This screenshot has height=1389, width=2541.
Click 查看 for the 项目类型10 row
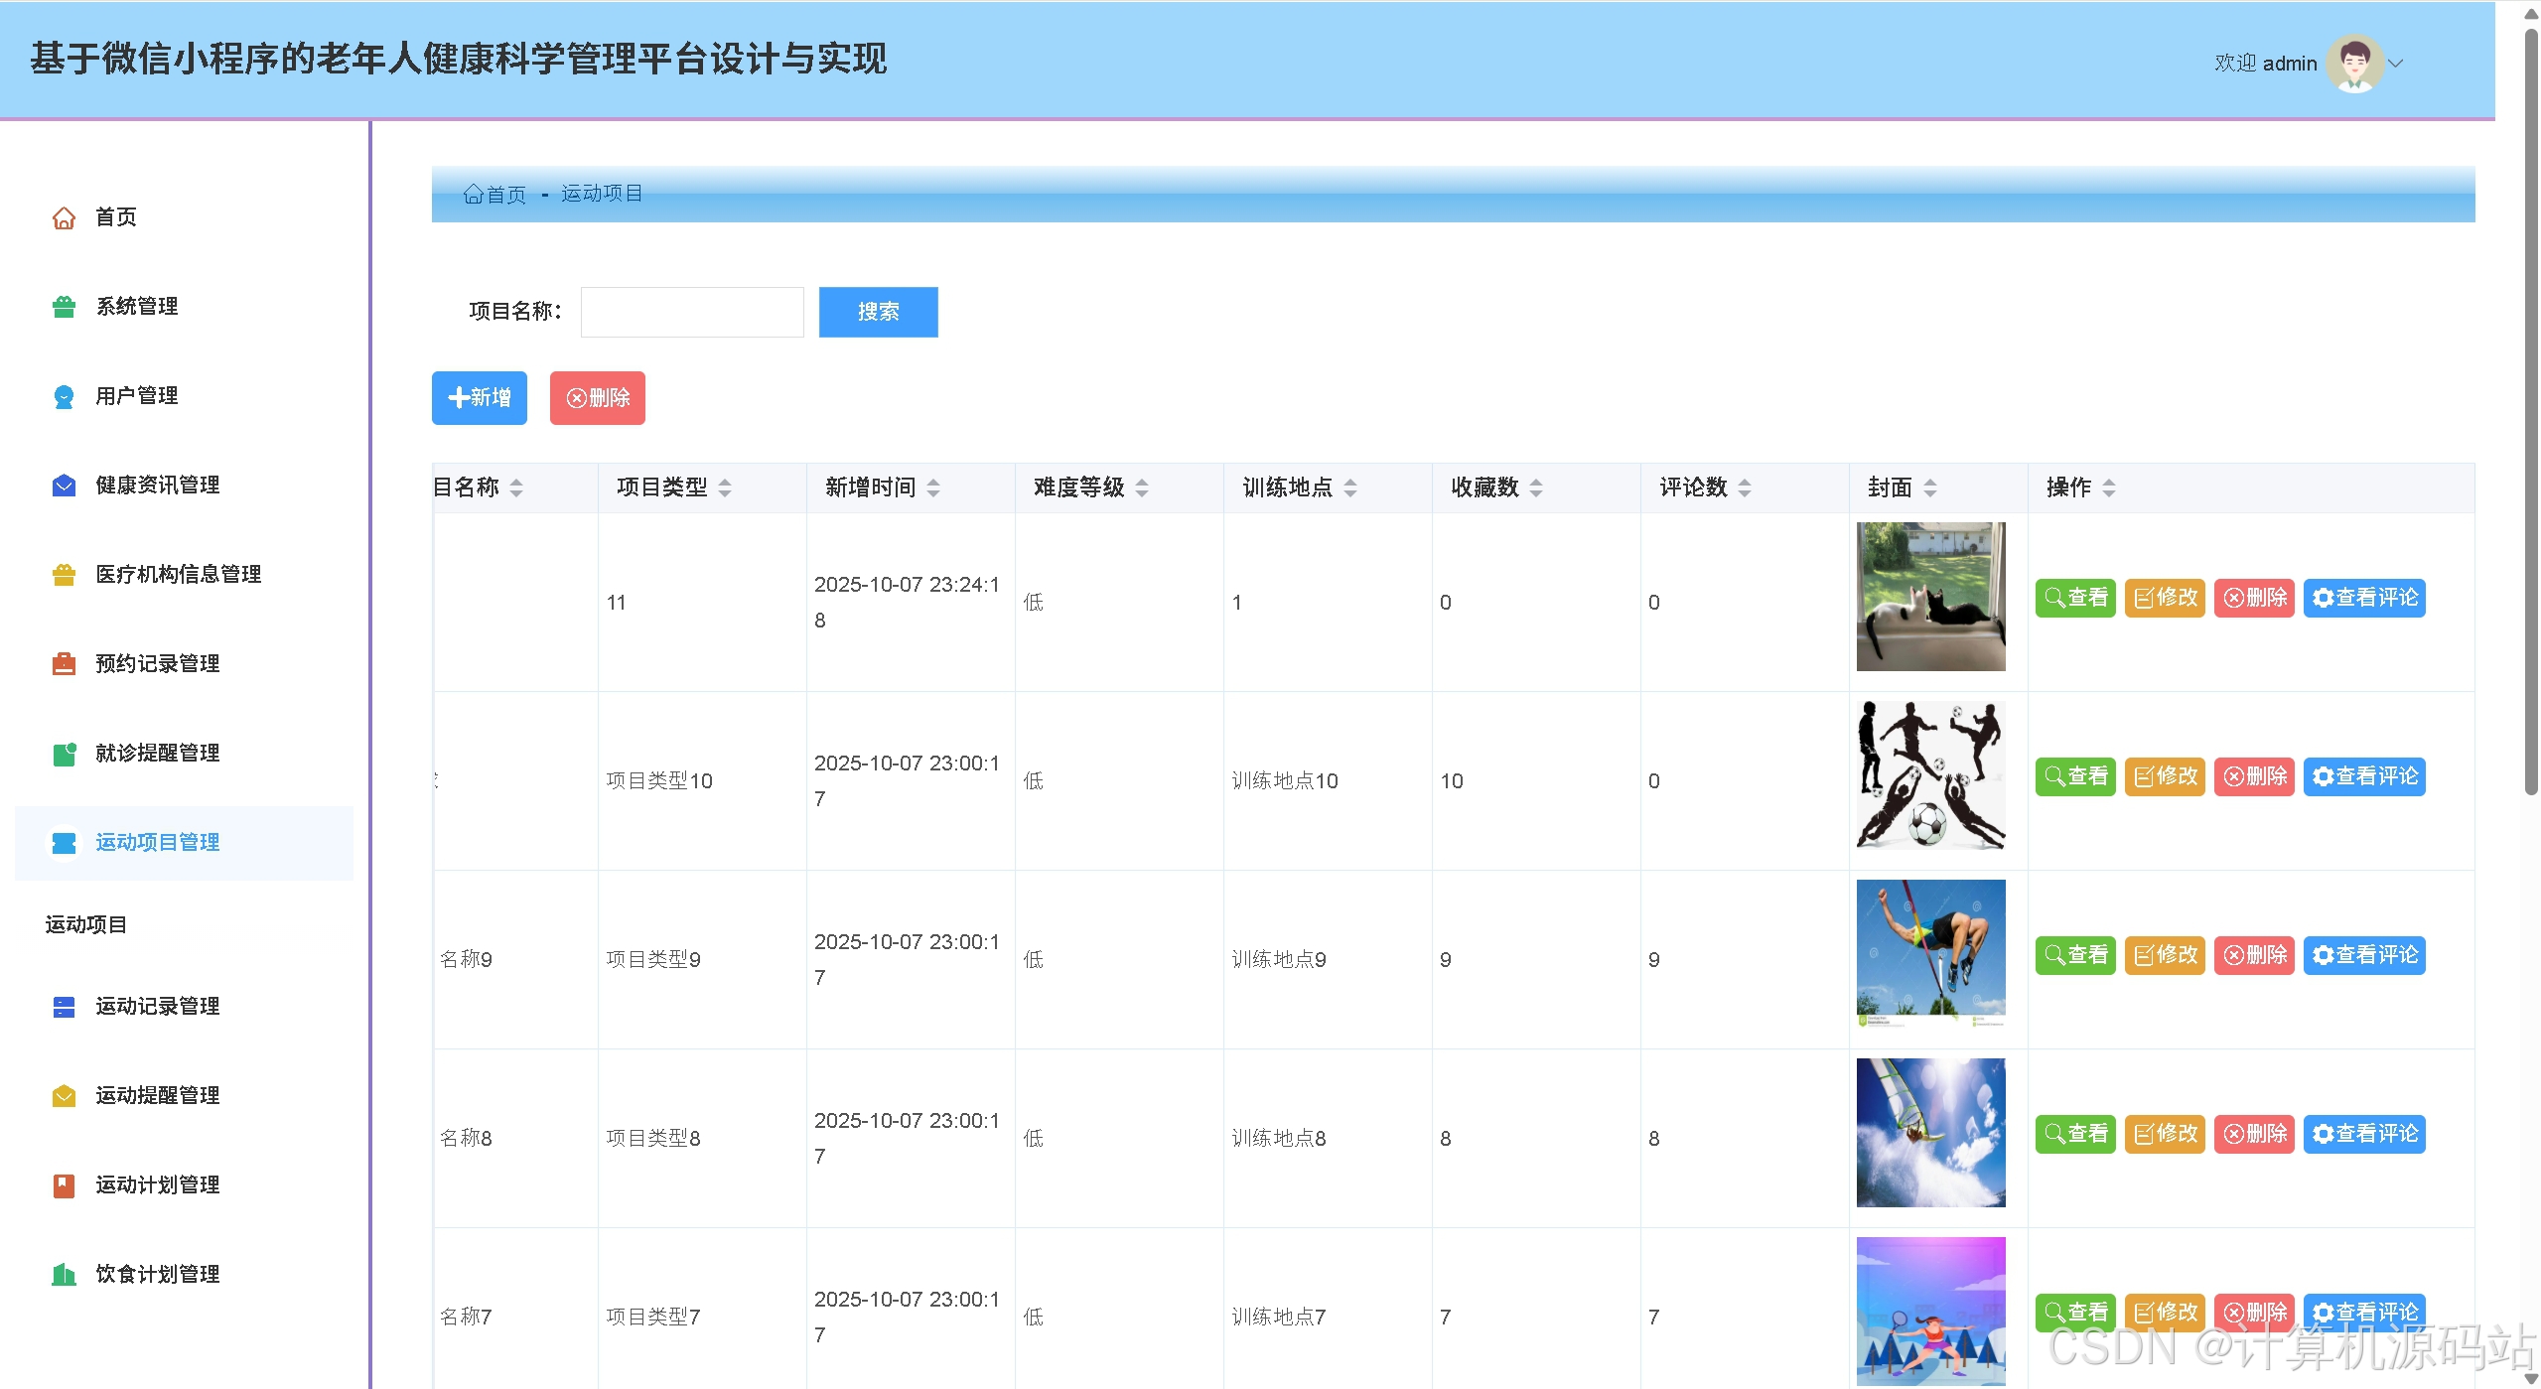point(2075,776)
